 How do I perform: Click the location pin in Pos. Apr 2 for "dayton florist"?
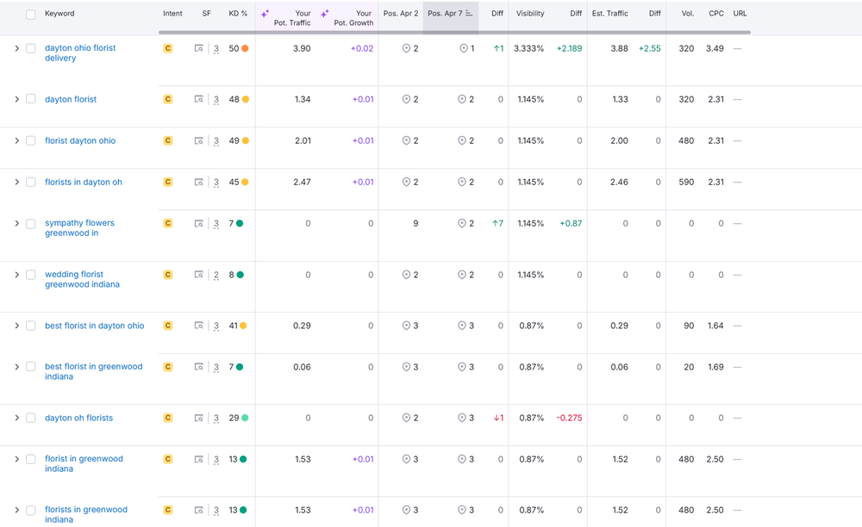[x=405, y=99]
